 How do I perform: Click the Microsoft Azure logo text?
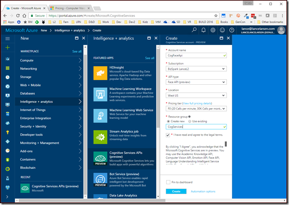coord(22,31)
